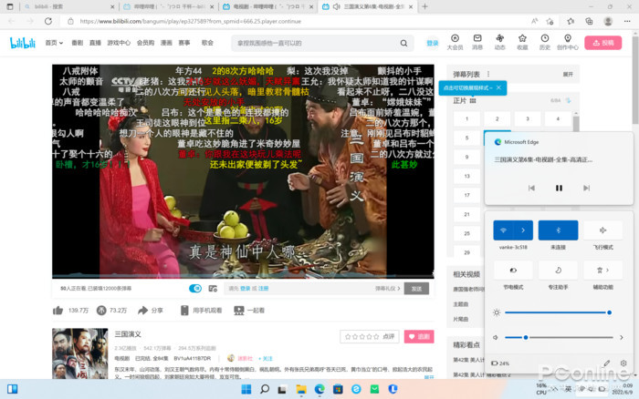Toggle 飞行模式 airplane mode tile

602,230
